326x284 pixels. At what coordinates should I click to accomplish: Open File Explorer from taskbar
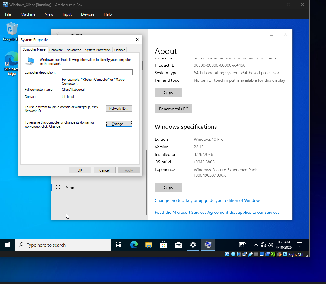149,245
